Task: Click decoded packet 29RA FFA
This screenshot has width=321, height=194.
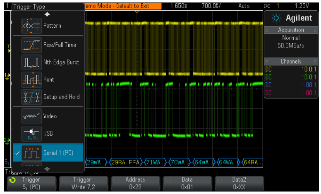Action: tap(126, 163)
